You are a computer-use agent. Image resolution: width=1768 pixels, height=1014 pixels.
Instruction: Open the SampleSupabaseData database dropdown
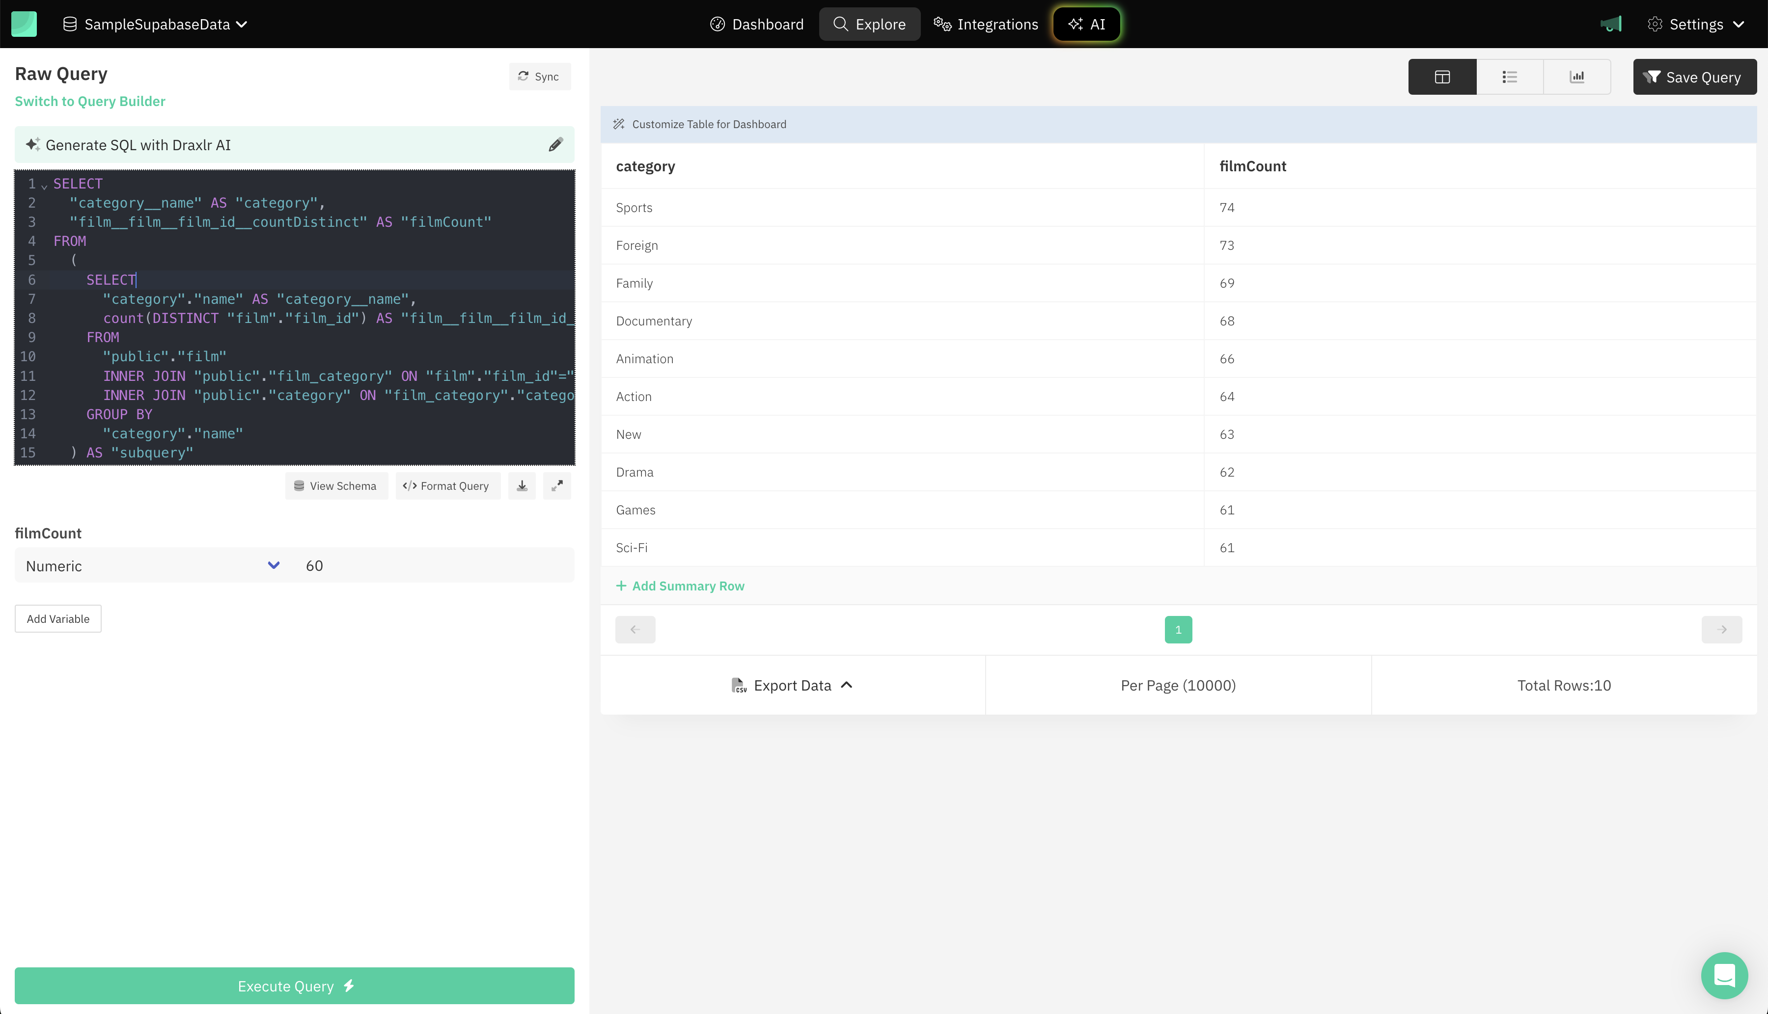155,25
